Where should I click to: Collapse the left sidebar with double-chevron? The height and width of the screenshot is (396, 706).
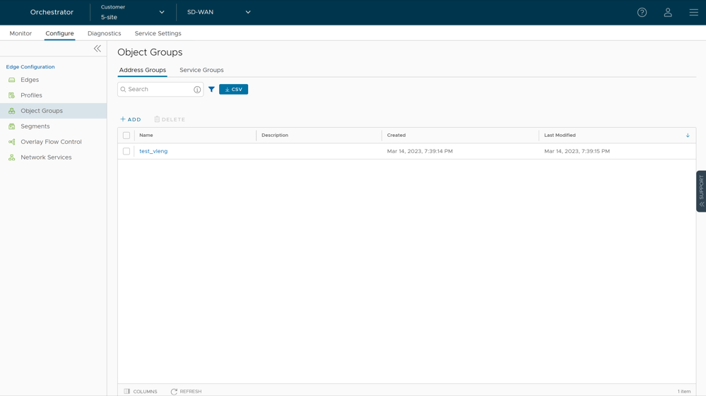point(98,49)
